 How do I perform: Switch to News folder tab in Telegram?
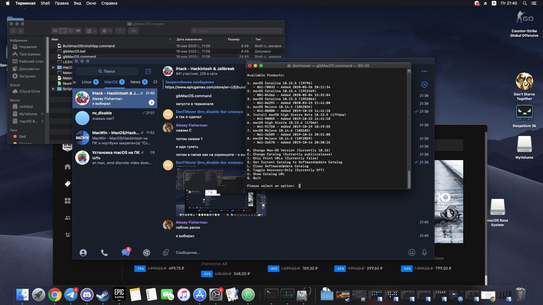139,82
